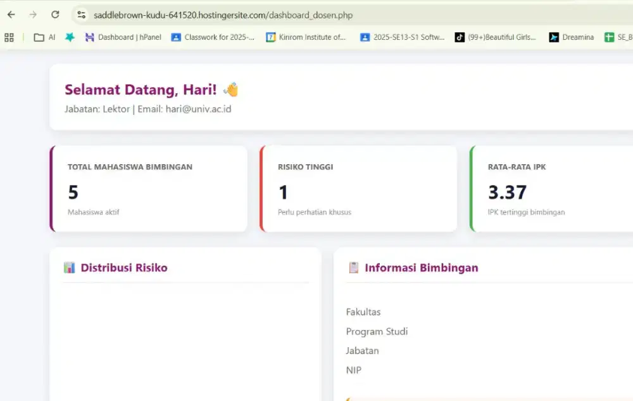
Task: Open Classwork for 2025 bookmark
Action: tap(213, 37)
